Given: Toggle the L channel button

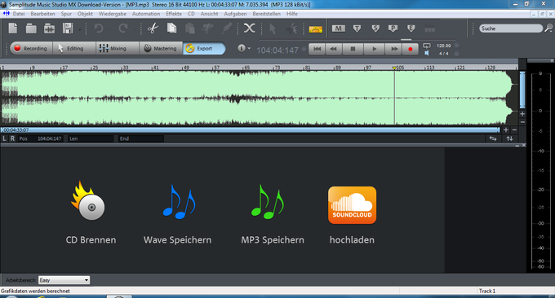Looking at the screenshot, I should (x=4, y=138).
